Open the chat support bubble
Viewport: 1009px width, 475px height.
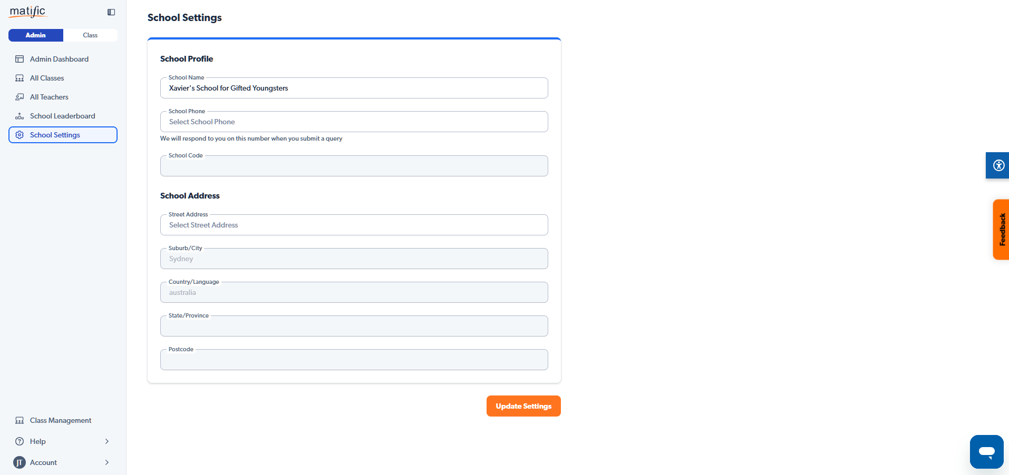[x=986, y=451]
